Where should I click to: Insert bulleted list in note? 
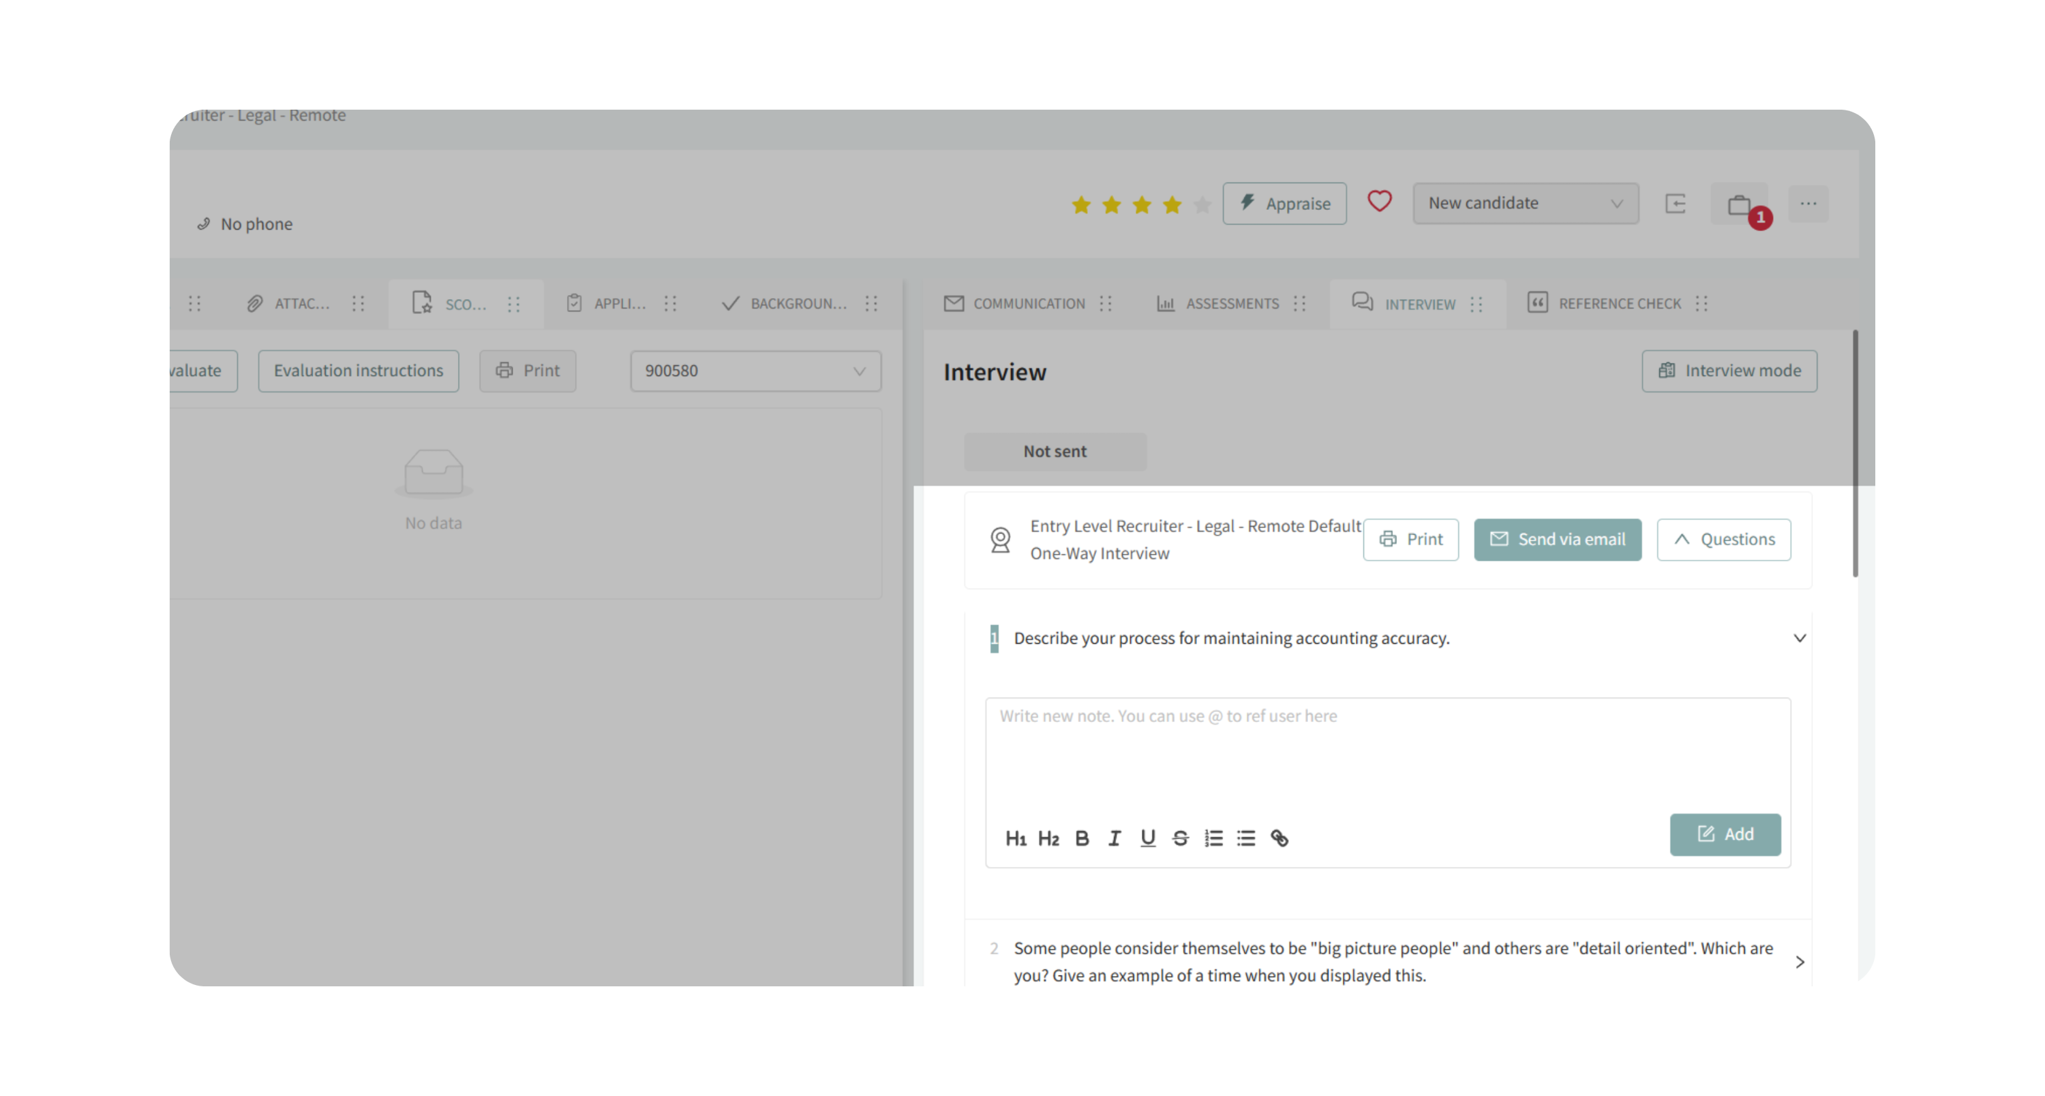1245,839
